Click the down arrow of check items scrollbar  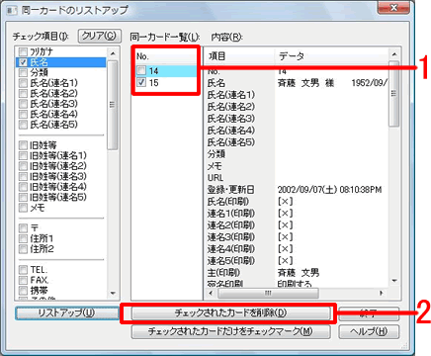[x=113, y=293]
